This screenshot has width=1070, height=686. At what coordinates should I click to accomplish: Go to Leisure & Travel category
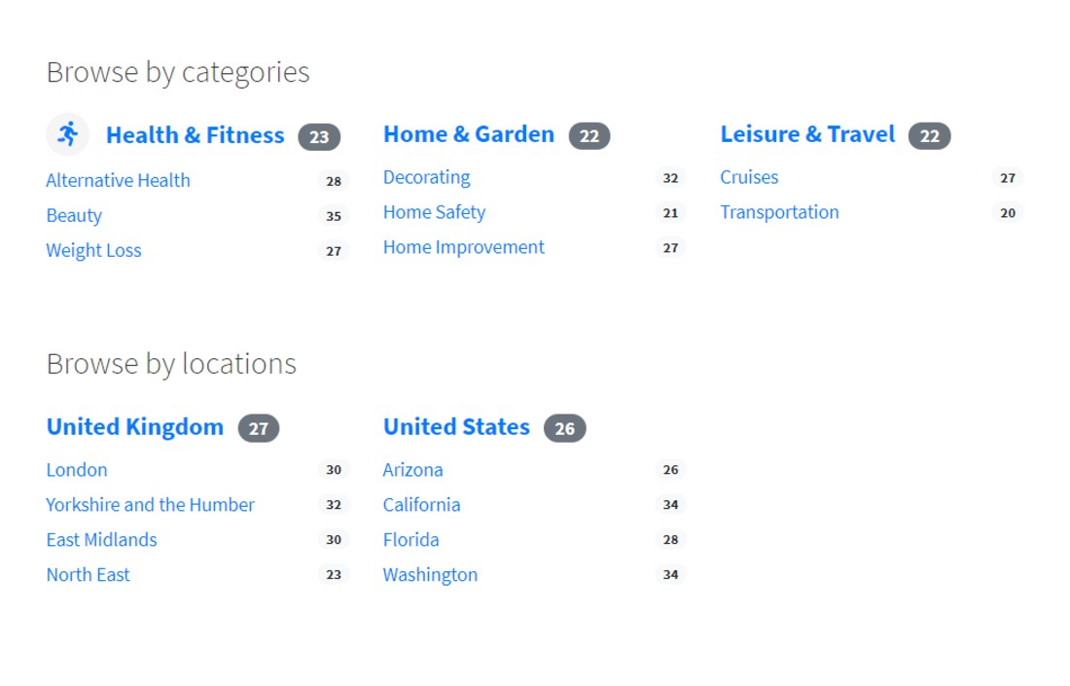pyautogui.click(x=806, y=134)
